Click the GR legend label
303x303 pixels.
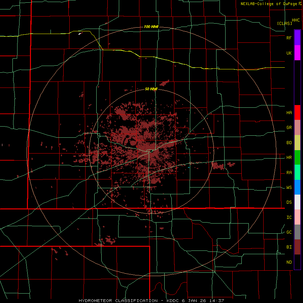289,128
